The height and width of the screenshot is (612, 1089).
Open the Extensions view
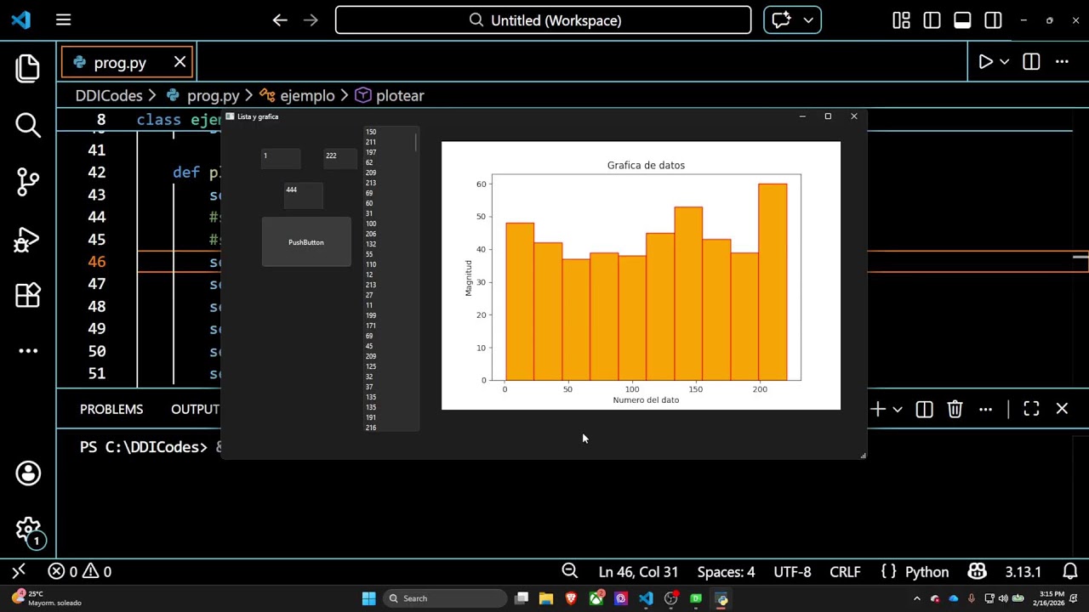pos(28,295)
